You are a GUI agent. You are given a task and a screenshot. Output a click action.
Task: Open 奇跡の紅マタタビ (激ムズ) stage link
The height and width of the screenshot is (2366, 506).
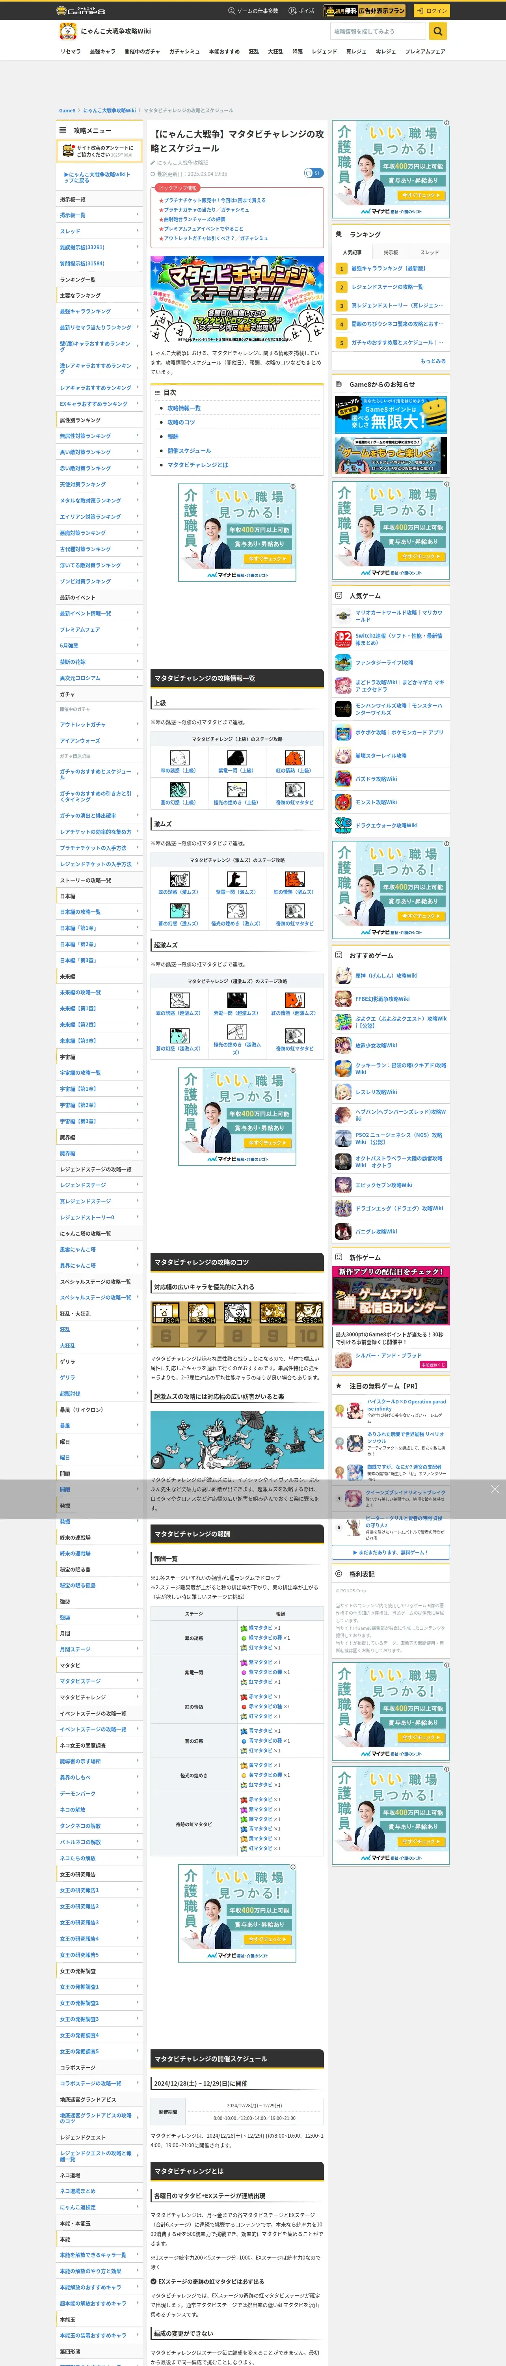(x=295, y=923)
